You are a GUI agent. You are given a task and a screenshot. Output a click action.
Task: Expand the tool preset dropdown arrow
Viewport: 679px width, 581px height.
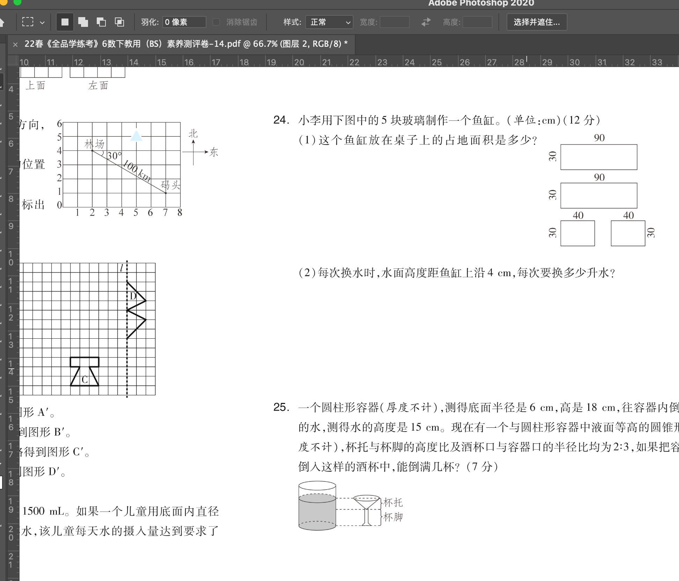click(x=42, y=23)
